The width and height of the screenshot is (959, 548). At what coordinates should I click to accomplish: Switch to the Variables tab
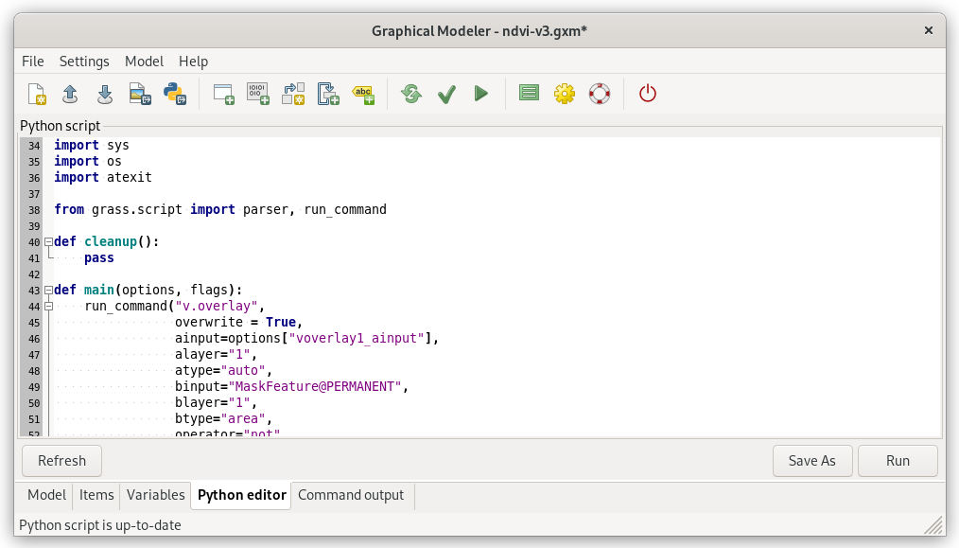155,495
